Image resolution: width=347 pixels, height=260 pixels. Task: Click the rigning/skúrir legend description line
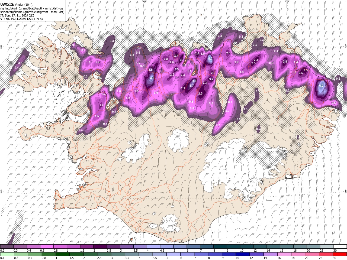click(31, 8)
